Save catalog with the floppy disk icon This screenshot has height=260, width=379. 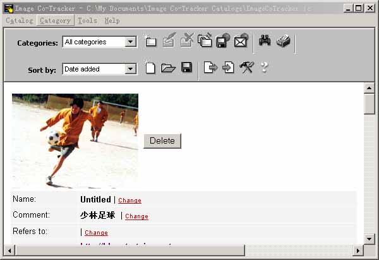click(186, 68)
